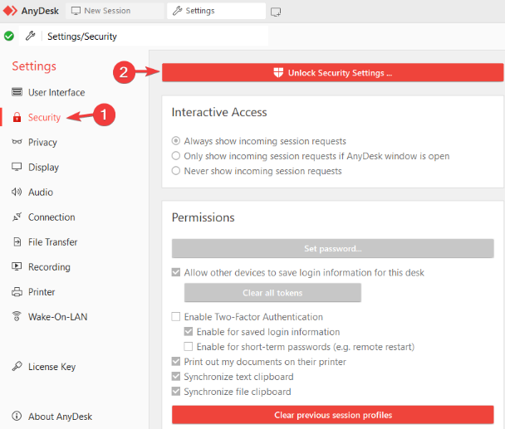Click the monitor icon on New Session tab
This screenshot has width=505, height=429.
(76, 11)
